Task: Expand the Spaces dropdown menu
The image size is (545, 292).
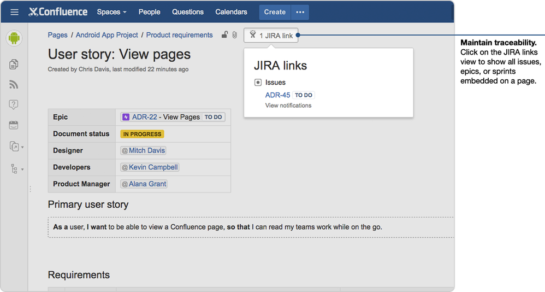Action: [111, 12]
